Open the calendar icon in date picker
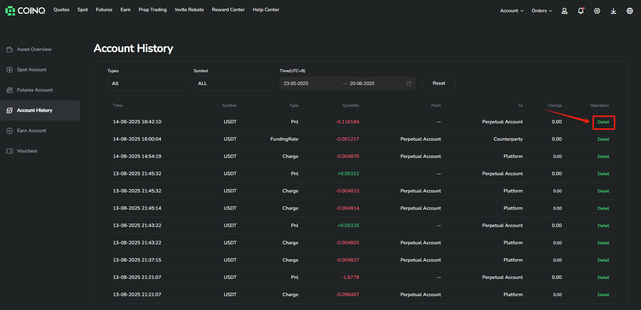641x310 pixels. pyautogui.click(x=409, y=83)
